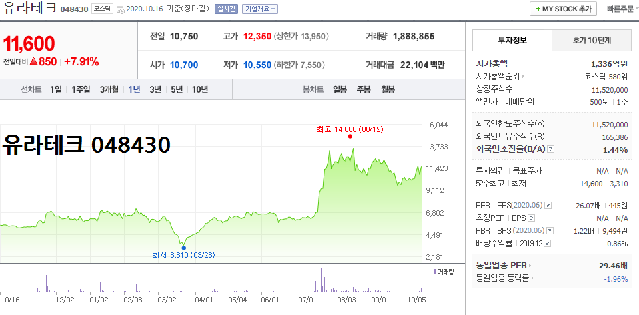
Task: Click the 동일업종 PER value 29.46배
Action: pyautogui.click(x=613, y=266)
